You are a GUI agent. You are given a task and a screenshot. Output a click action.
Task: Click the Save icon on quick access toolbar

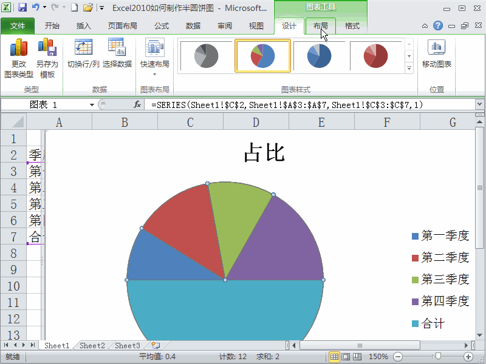pyautogui.click(x=22, y=6)
